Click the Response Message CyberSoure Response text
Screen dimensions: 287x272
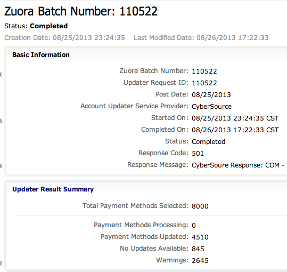[x=239, y=165]
